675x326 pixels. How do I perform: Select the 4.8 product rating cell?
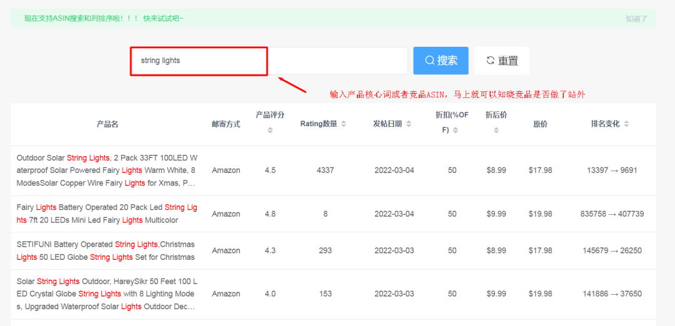pos(271,214)
